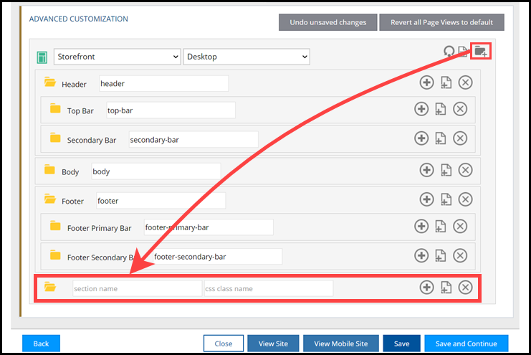Click the empty section name input field
This screenshot has height=355, width=531.
point(137,288)
